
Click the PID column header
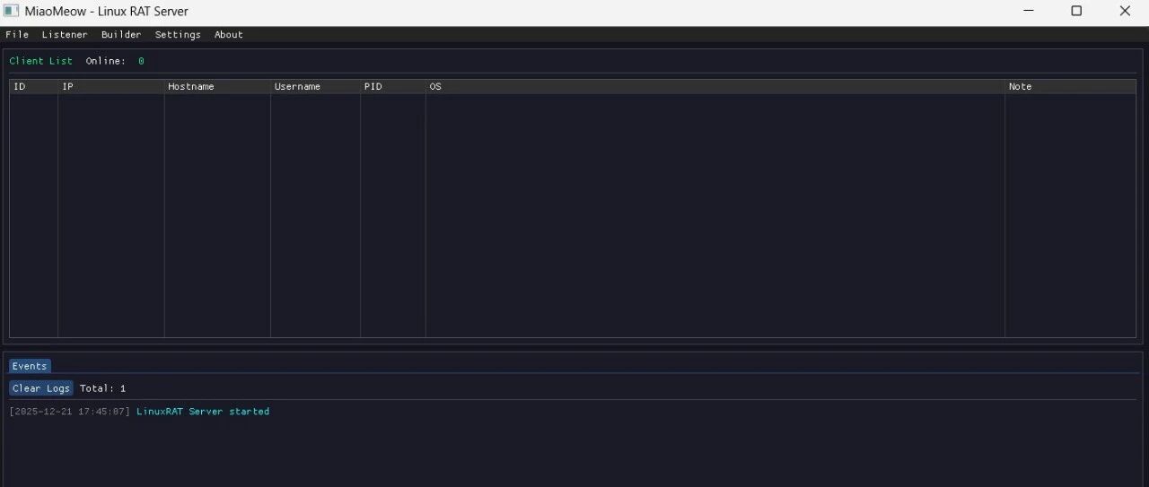click(393, 87)
